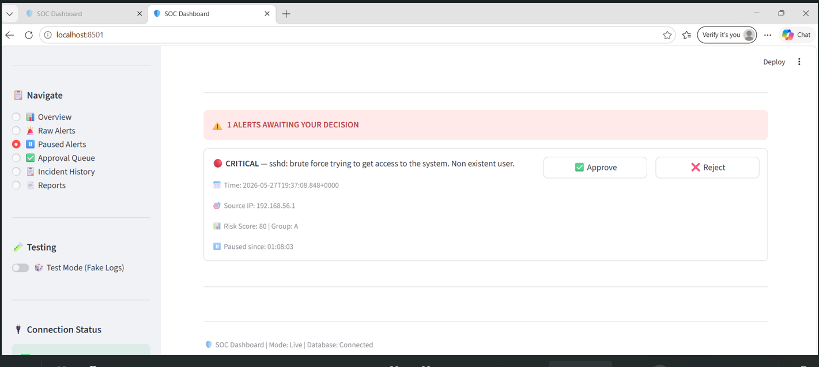Click the Testing sidebar heading
The width and height of the screenshot is (819, 367).
41,247
